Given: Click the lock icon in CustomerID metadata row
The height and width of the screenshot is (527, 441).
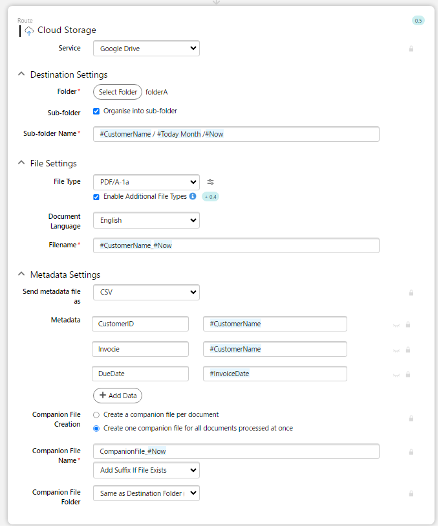Looking at the screenshot, I should click(x=408, y=324).
